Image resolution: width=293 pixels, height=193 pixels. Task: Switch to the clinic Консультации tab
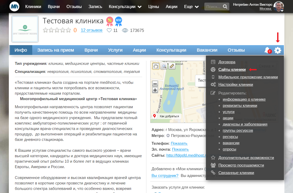pos(171,50)
